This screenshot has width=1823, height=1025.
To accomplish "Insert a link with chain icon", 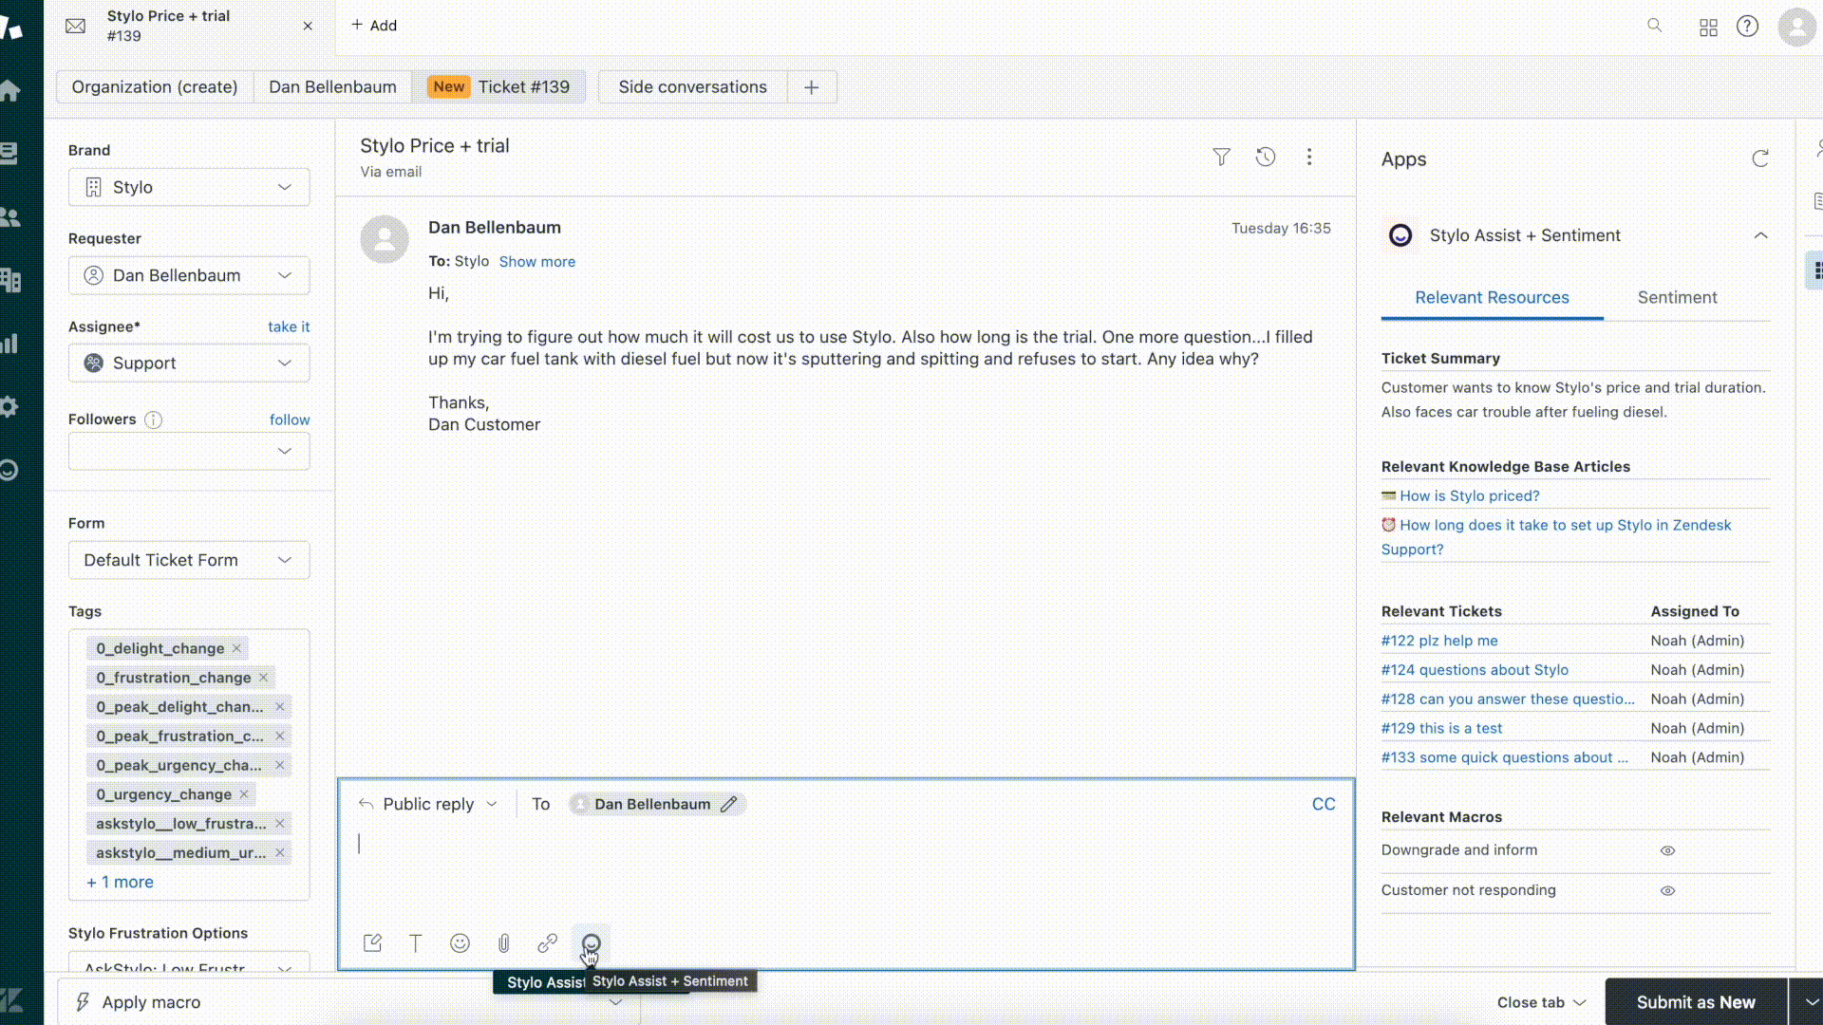I will click(x=547, y=943).
